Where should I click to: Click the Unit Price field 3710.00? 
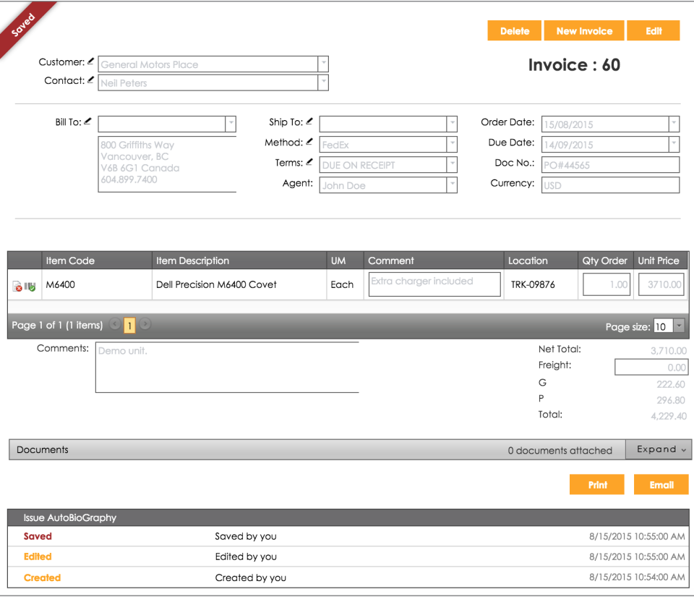[x=661, y=284]
